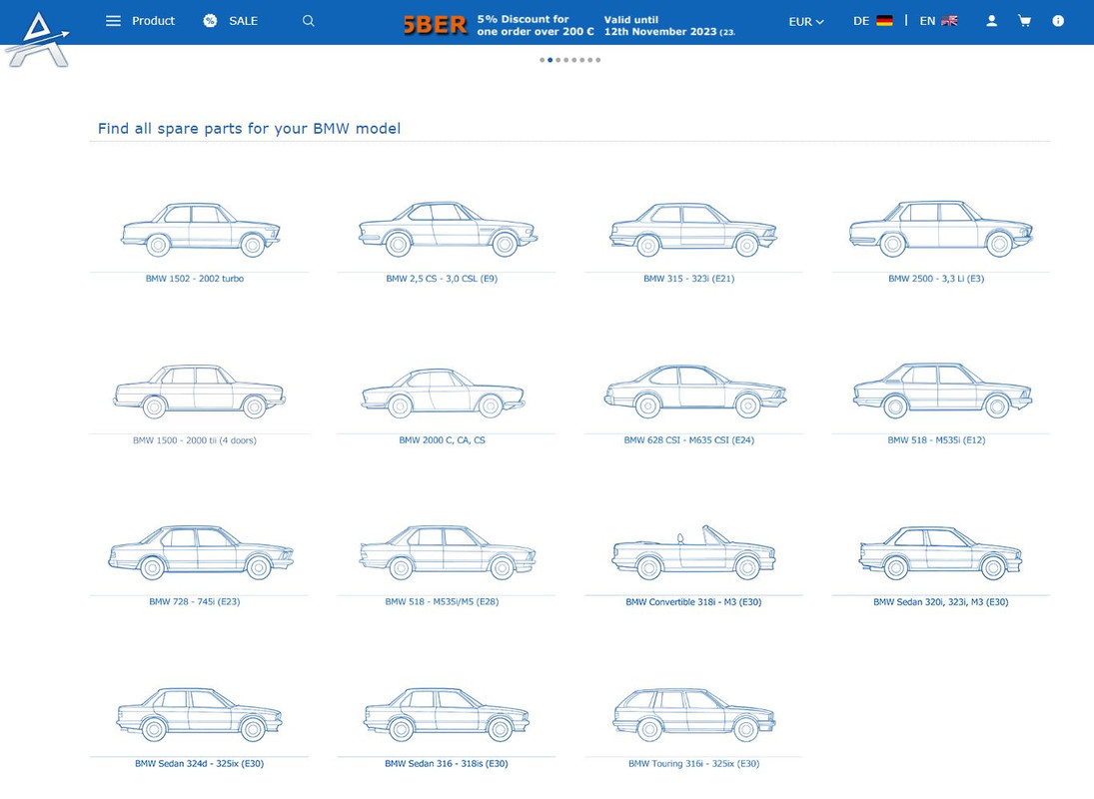Open BMW 518 - M535i/M5 (E28) link
The image size is (1094, 799).
click(442, 601)
